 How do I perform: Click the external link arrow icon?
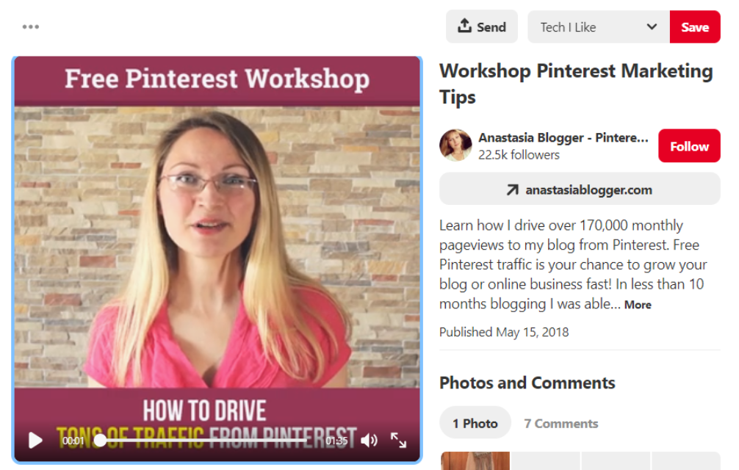[512, 189]
